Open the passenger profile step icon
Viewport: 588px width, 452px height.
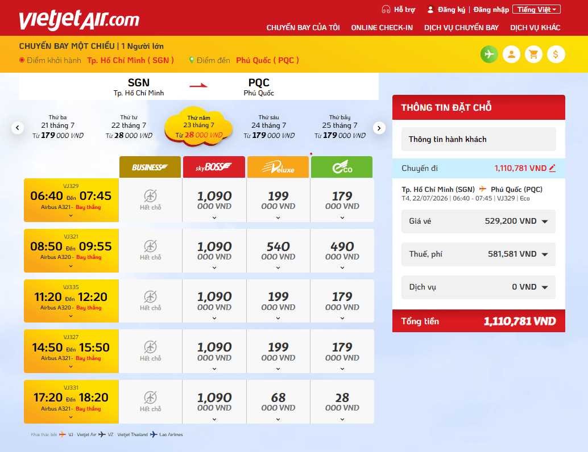coord(511,55)
